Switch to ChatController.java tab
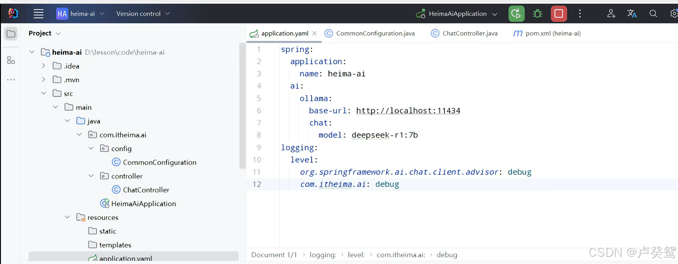Screen dimensions: 678x264 pyautogui.click(x=464, y=33)
